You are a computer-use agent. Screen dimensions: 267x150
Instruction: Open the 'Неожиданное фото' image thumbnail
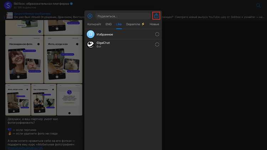point(24,59)
